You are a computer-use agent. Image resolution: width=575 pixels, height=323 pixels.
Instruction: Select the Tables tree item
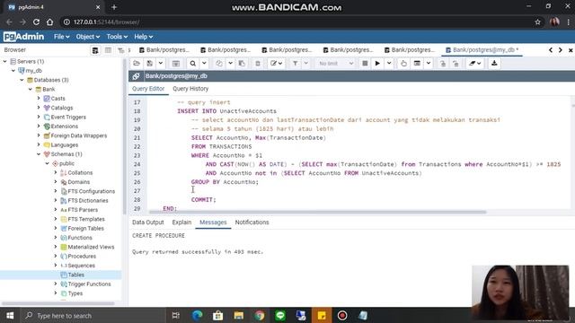[x=75, y=275]
